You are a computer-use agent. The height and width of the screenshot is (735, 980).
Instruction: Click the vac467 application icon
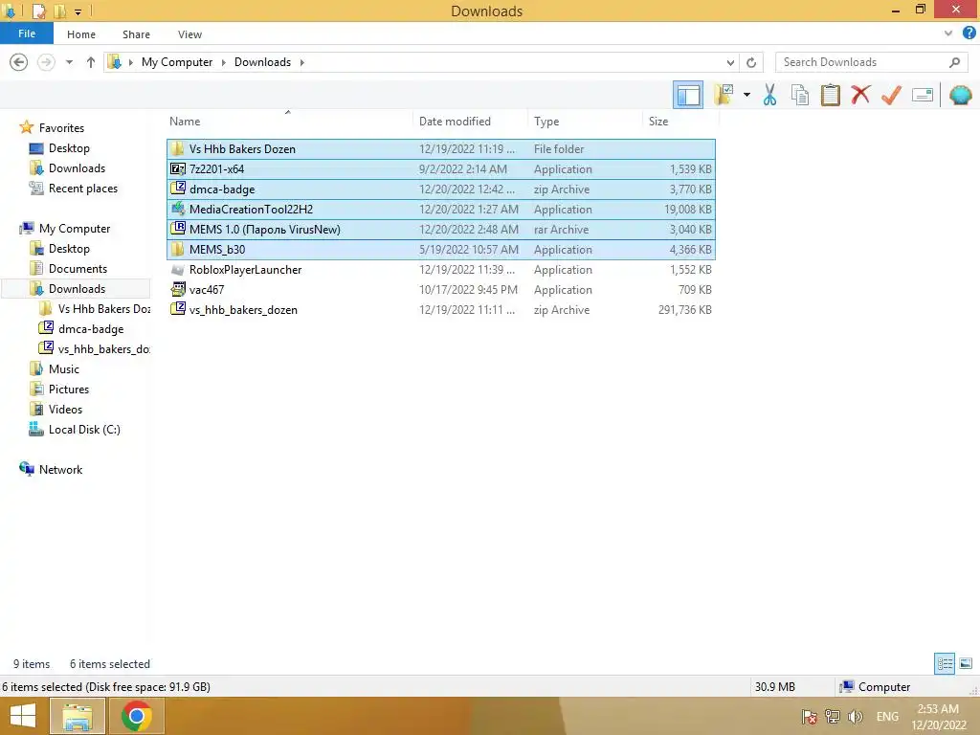[178, 289]
